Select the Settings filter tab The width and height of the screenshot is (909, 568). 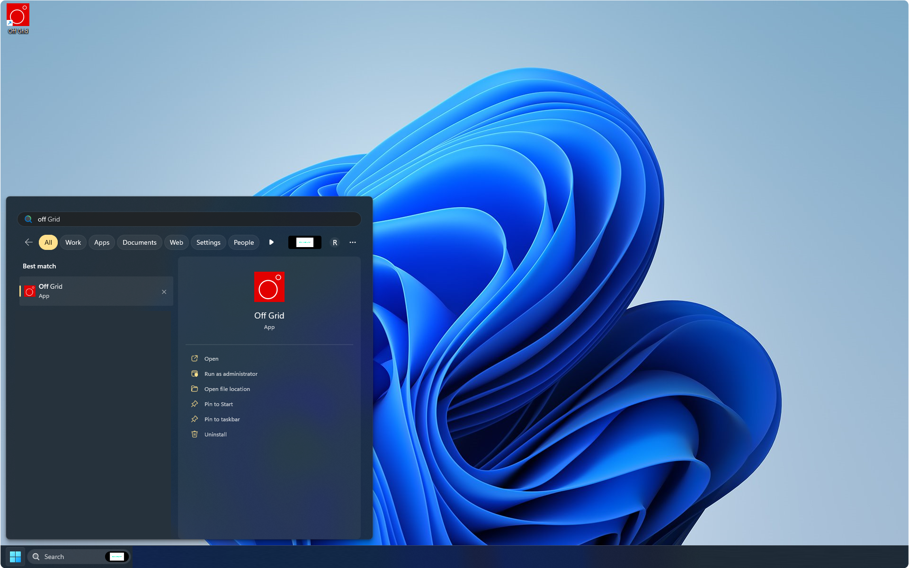(208, 242)
